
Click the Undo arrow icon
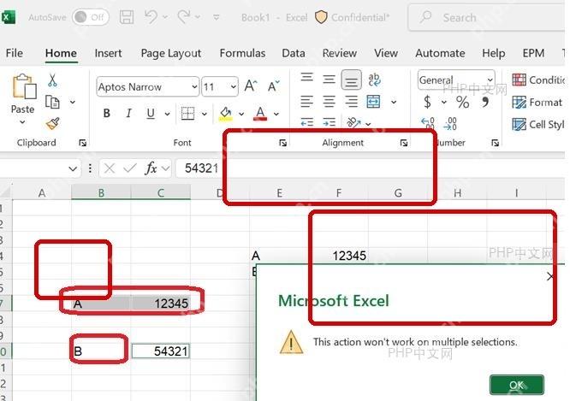click(x=151, y=17)
